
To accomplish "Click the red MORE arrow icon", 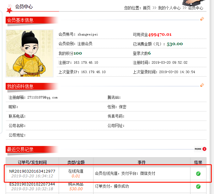I will (x=204, y=149).
